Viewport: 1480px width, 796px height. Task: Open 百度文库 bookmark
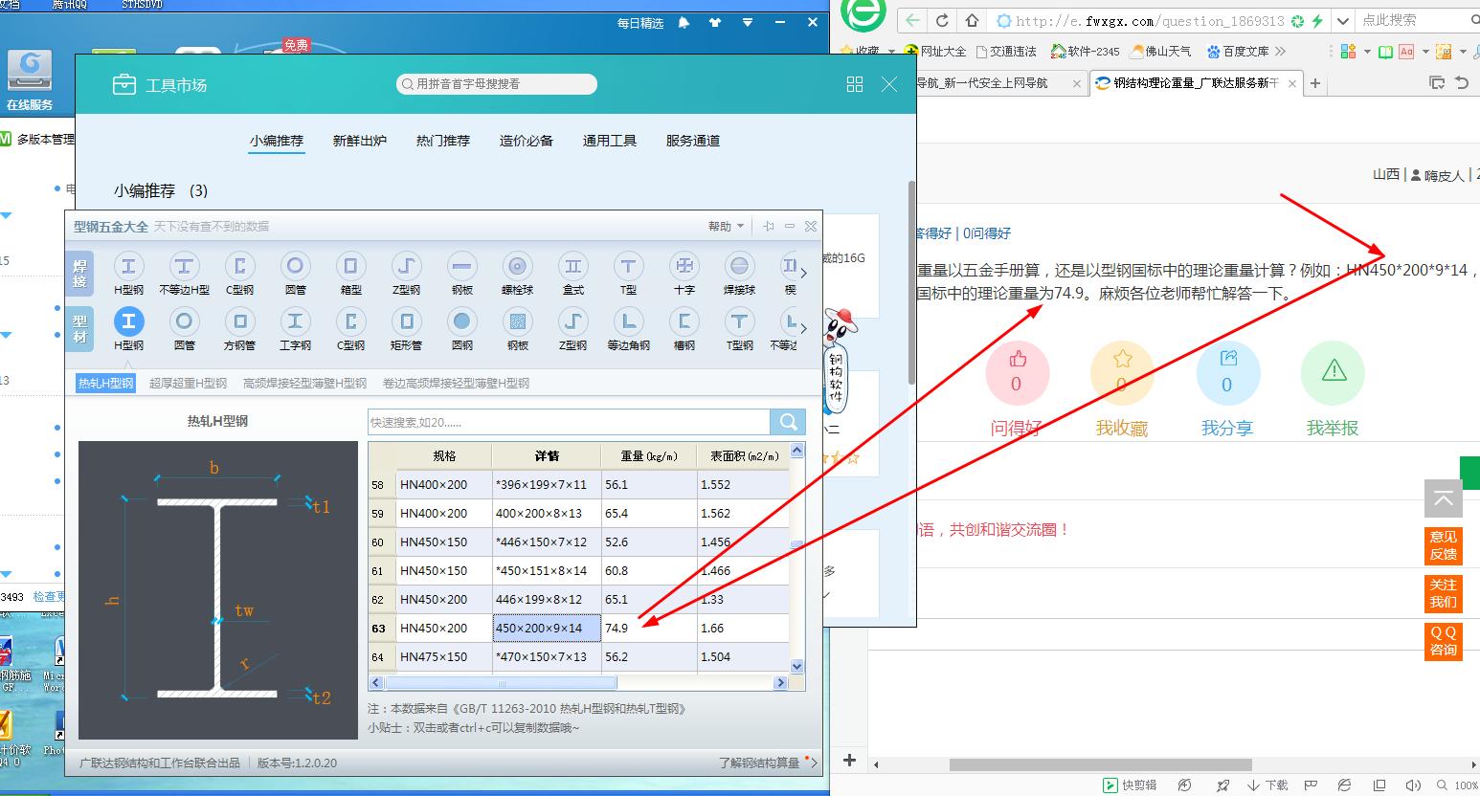click(x=1238, y=52)
